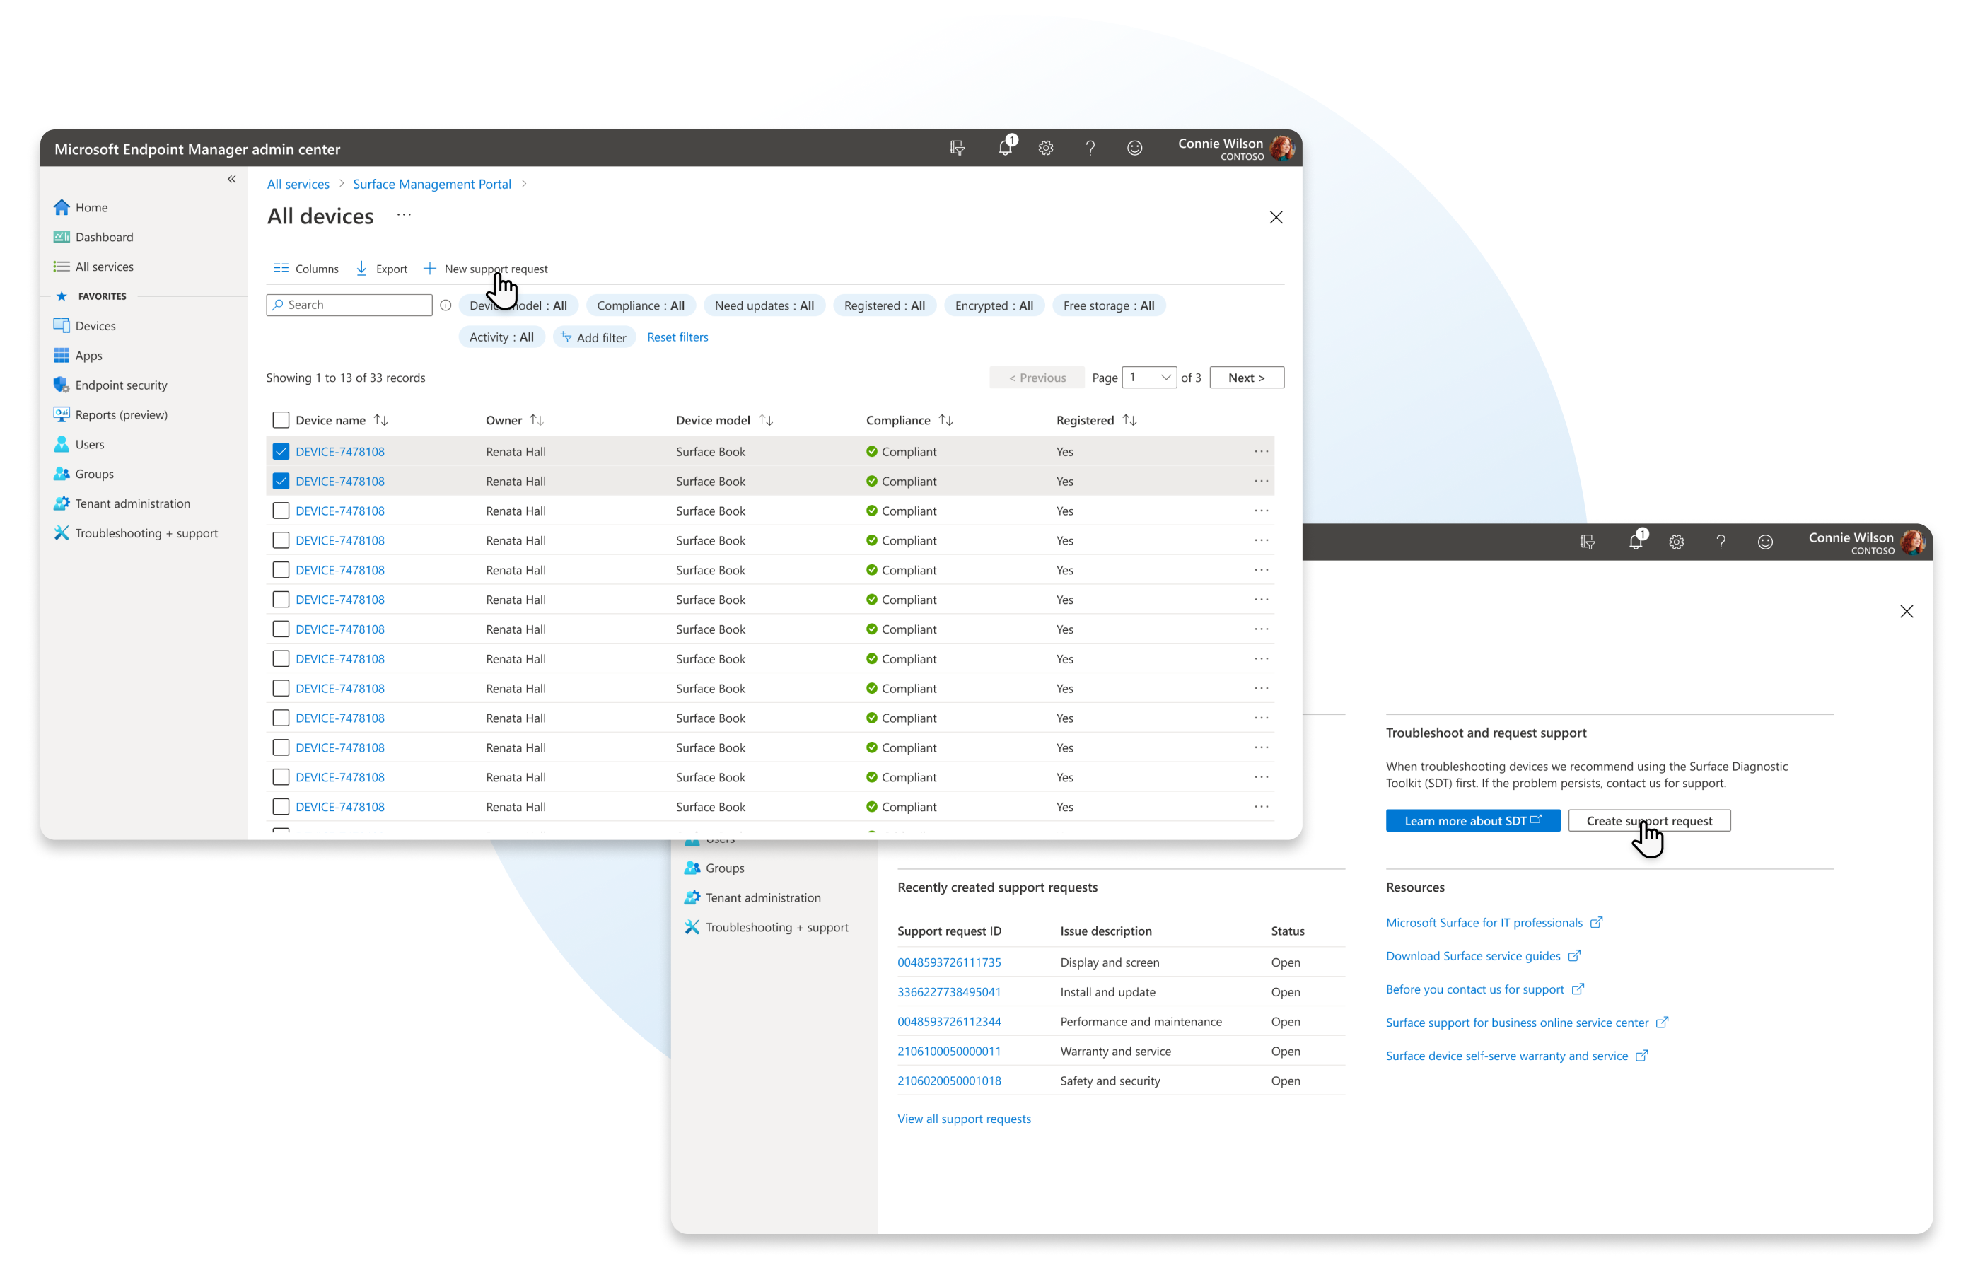Open support request 0048593726111735

pos(949,962)
